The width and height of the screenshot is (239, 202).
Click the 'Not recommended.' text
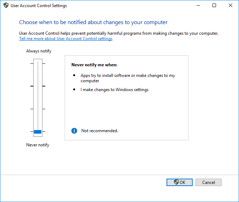point(100,131)
